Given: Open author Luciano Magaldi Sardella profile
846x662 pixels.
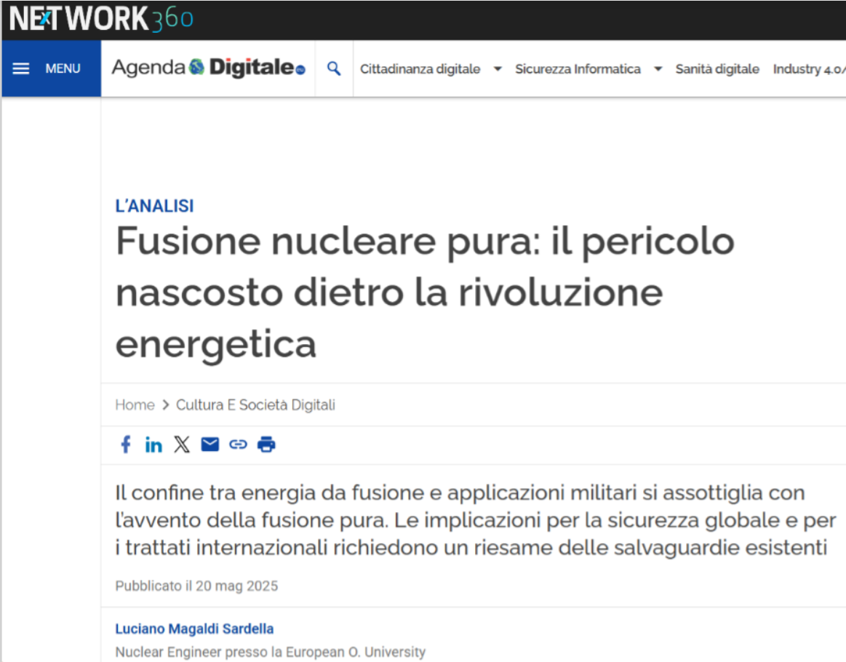Looking at the screenshot, I should pos(194,629).
